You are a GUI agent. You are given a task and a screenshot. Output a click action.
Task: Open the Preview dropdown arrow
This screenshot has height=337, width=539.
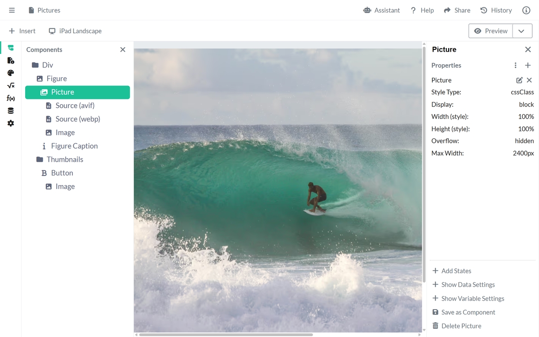[521, 31]
